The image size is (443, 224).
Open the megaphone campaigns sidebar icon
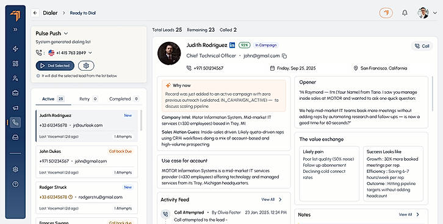tap(15, 108)
